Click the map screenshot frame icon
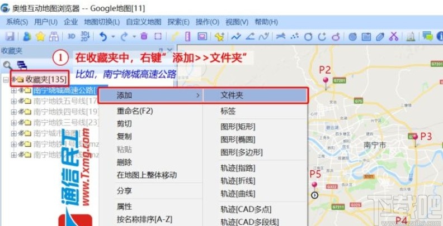 click(x=202, y=36)
